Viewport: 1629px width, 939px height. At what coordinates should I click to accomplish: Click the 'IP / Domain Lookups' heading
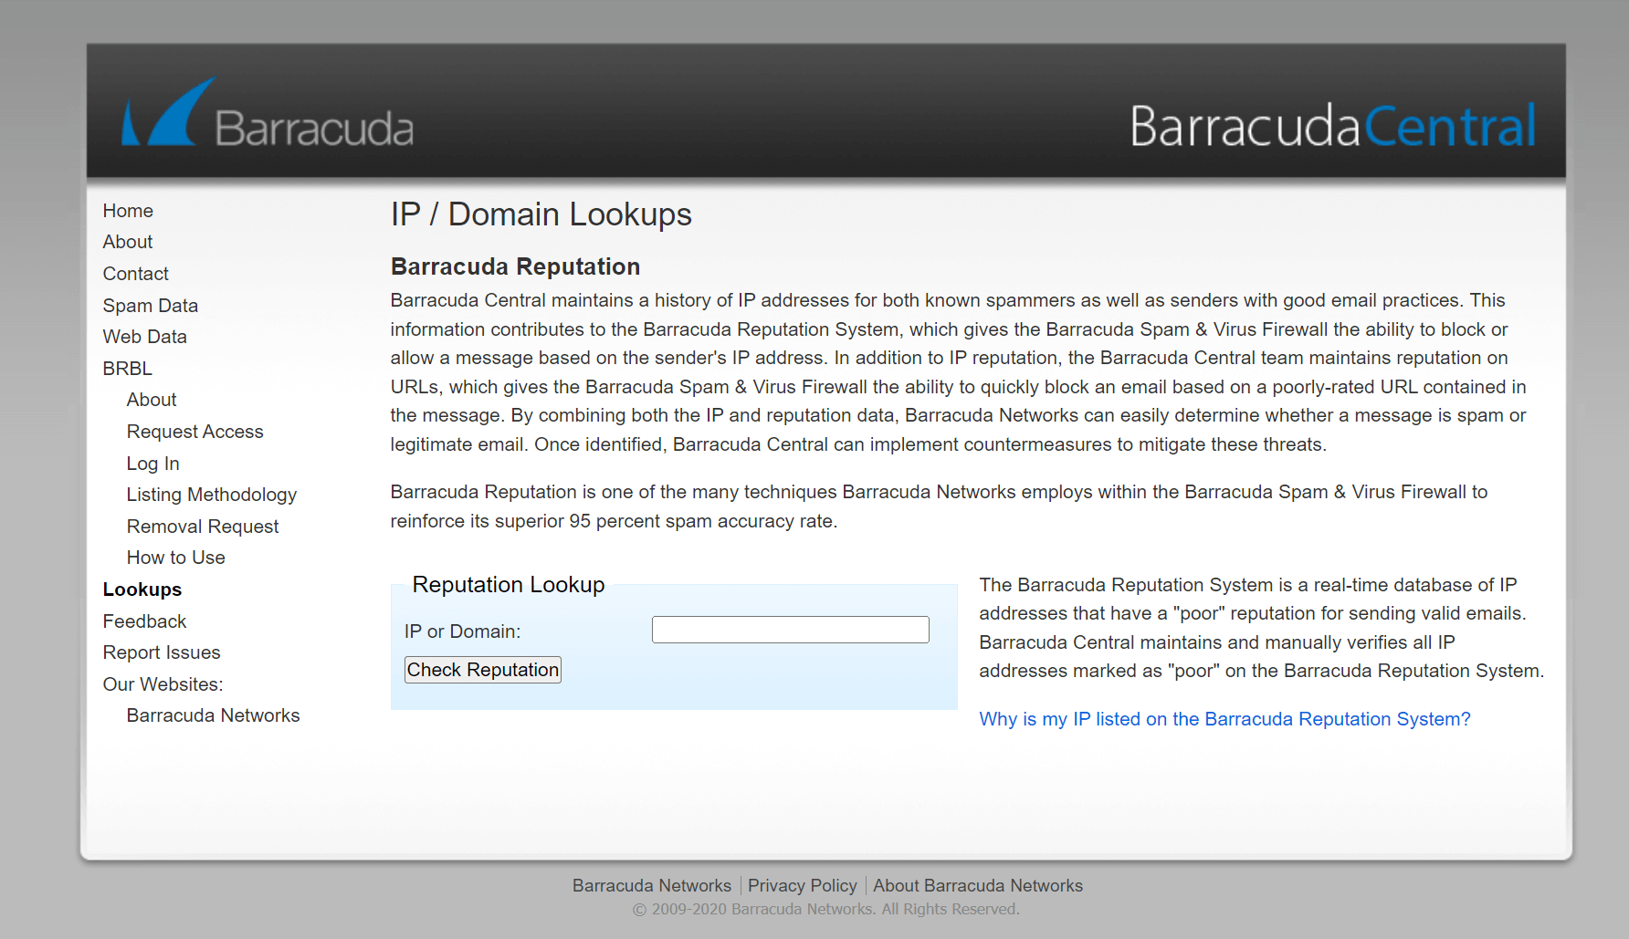[x=541, y=214]
